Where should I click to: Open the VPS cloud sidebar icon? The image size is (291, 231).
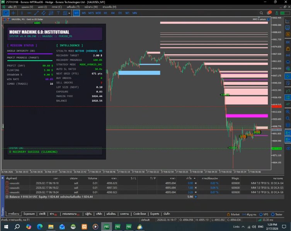click(288, 62)
